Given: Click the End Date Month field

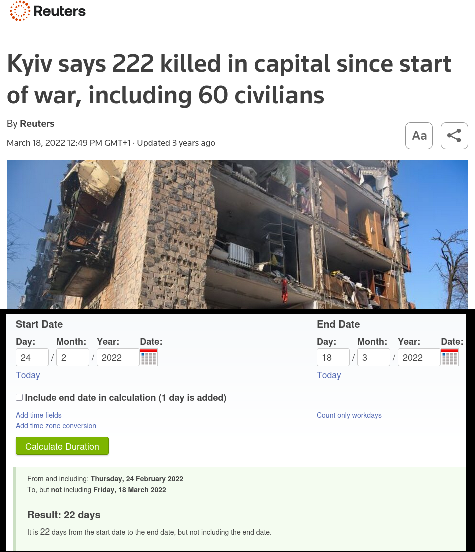Looking at the screenshot, I should point(374,357).
